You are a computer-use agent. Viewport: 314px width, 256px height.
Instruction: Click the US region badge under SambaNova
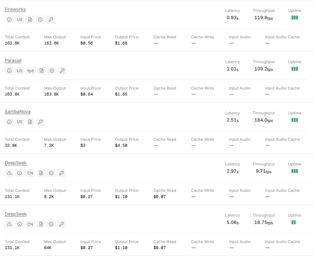20,122
